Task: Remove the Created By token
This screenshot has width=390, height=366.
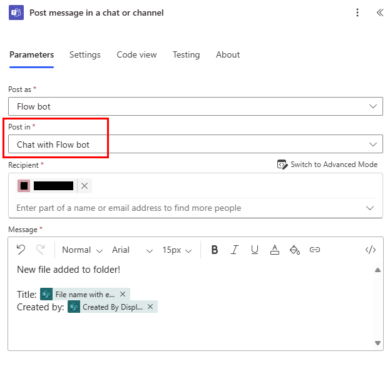Action: click(x=150, y=307)
